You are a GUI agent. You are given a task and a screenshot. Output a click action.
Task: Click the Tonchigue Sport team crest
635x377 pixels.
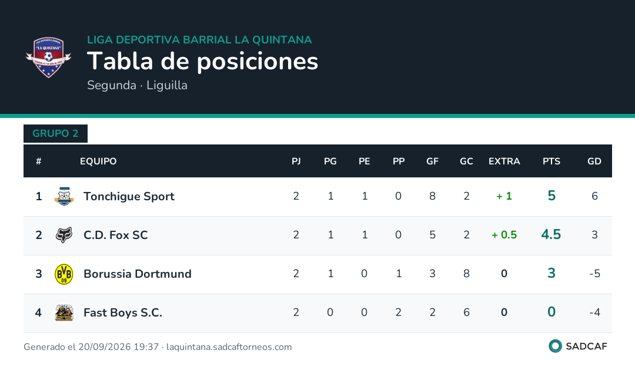[64, 196]
